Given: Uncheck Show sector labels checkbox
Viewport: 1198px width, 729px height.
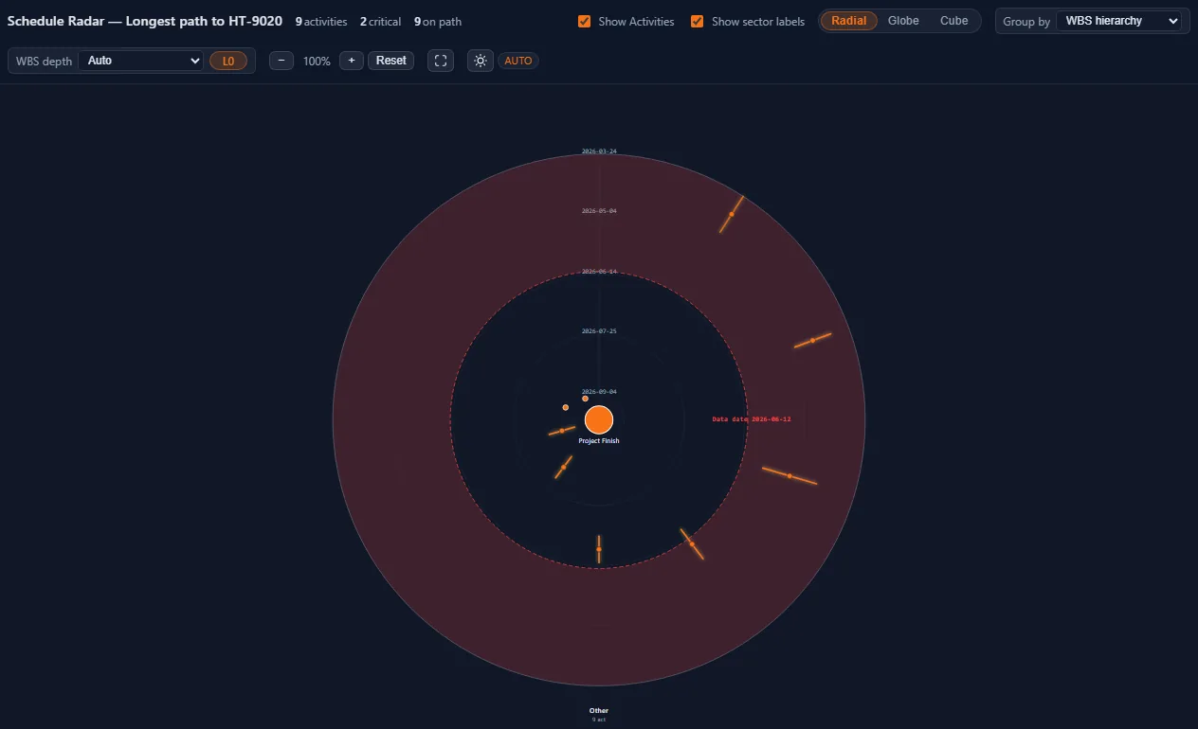Looking at the screenshot, I should [x=698, y=21].
